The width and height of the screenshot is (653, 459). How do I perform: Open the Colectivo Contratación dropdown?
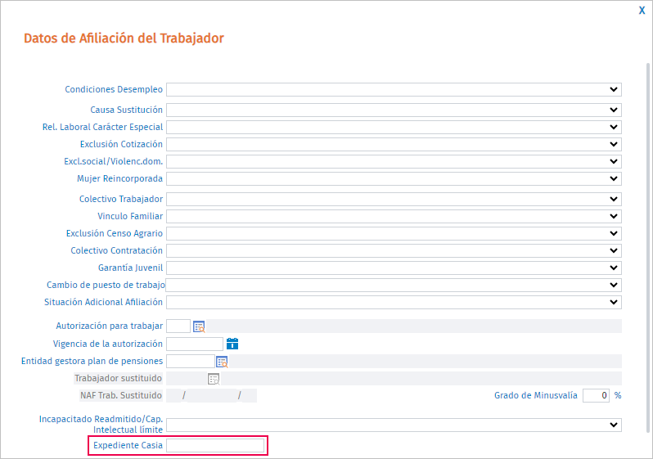tap(394, 250)
